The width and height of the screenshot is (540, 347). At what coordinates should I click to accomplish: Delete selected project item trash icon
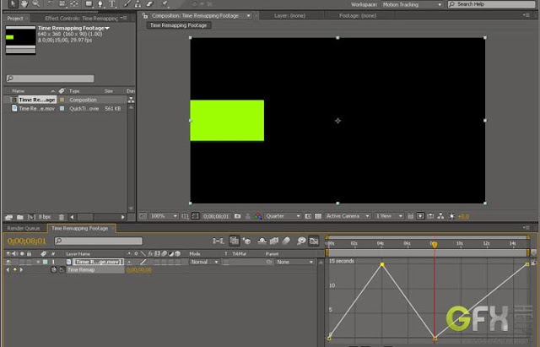pyautogui.click(x=62, y=217)
